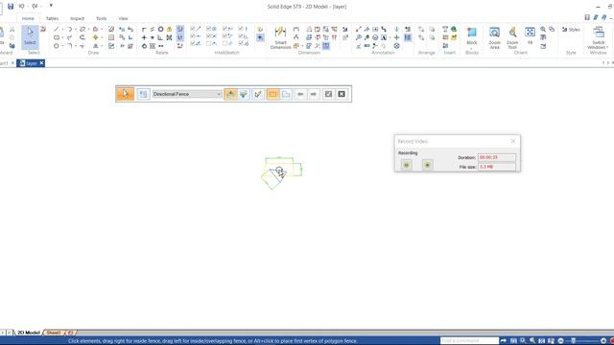614x345 pixels.
Task: Click the Redo icon in quick access toolbar
Action: pyautogui.click(x=35, y=7)
